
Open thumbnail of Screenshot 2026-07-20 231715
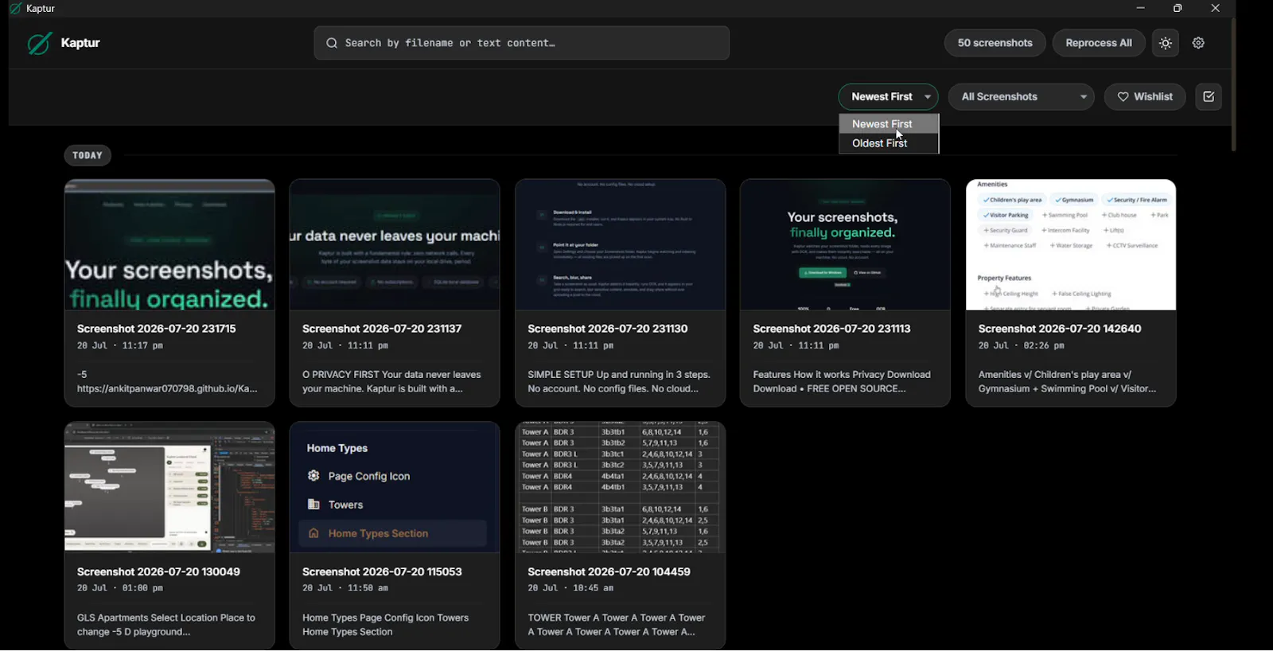169,244
